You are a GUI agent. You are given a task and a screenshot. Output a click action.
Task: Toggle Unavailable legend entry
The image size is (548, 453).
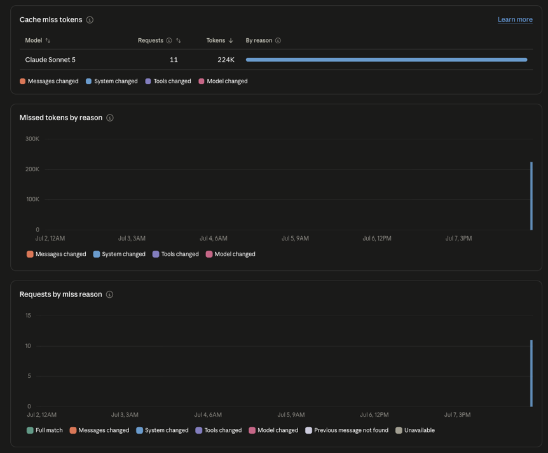point(415,430)
